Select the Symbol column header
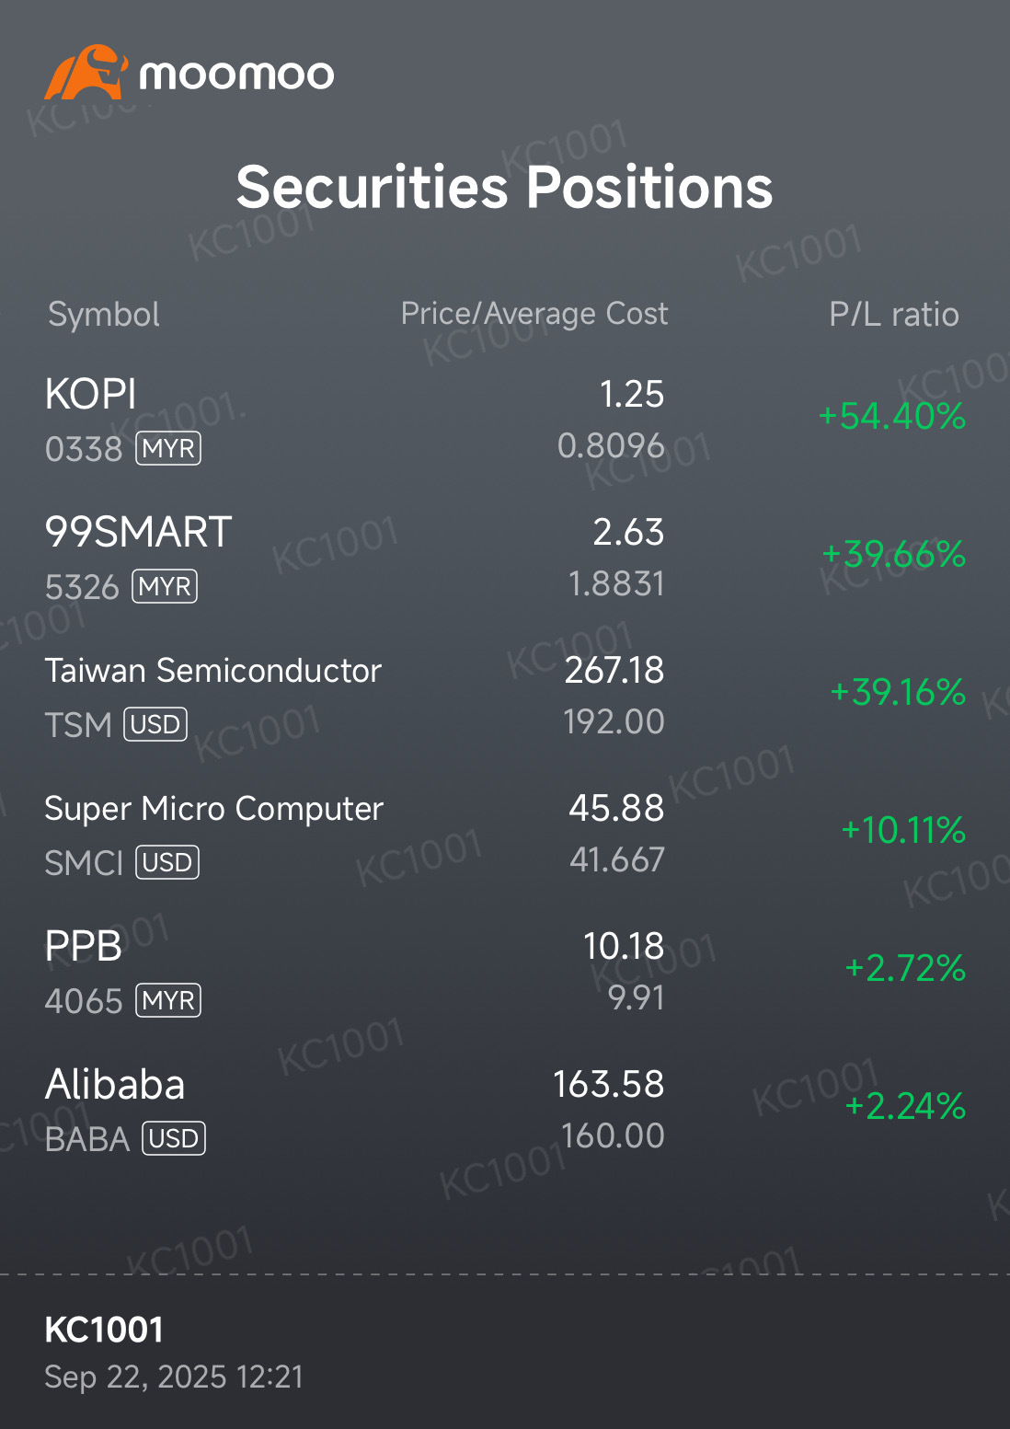The width and height of the screenshot is (1010, 1429). [x=104, y=315]
